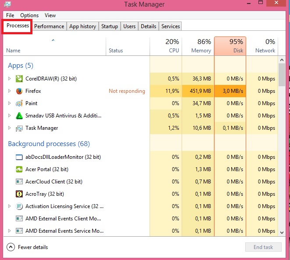Select the 'AcerCloud Client (32 bit)' process name
Image resolution: width=290 pixels, height=260 pixels.
click(54, 182)
